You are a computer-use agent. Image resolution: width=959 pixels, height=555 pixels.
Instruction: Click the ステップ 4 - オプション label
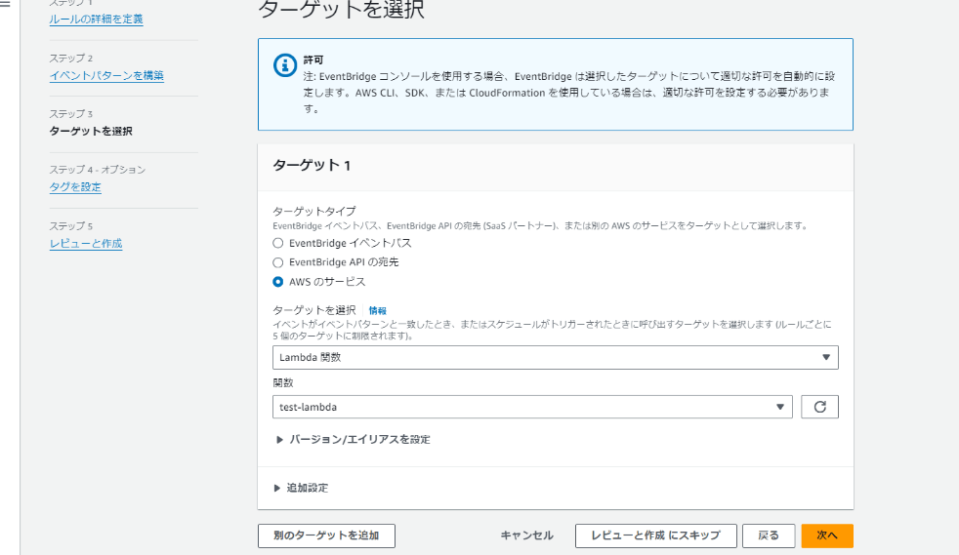point(98,170)
